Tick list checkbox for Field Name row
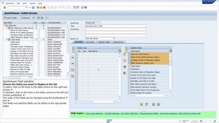This screenshot has width=219, height=123. (x=39, y=44)
